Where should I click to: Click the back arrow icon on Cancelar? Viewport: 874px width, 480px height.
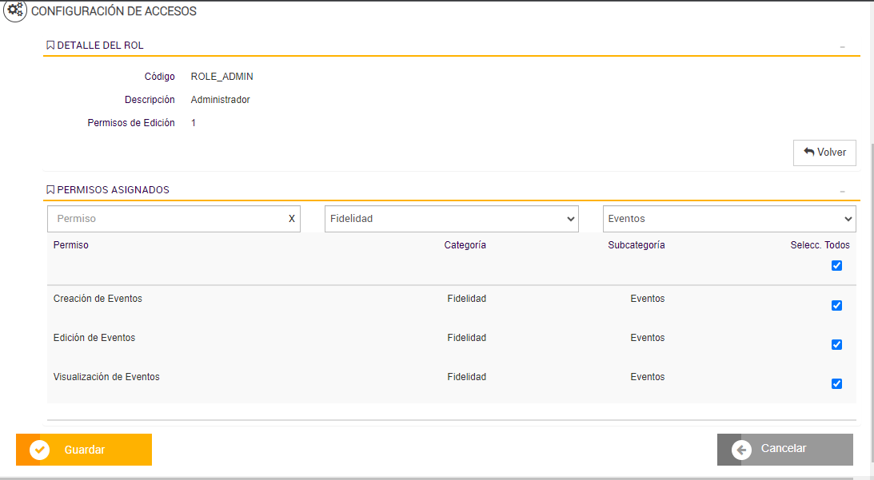[x=741, y=450]
